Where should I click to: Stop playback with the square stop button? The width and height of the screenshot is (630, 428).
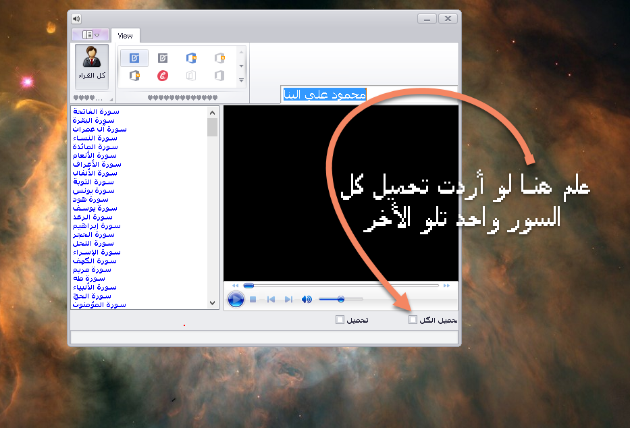click(x=253, y=299)
